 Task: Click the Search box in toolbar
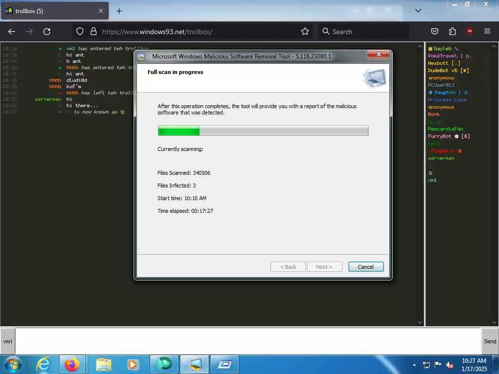364,32
